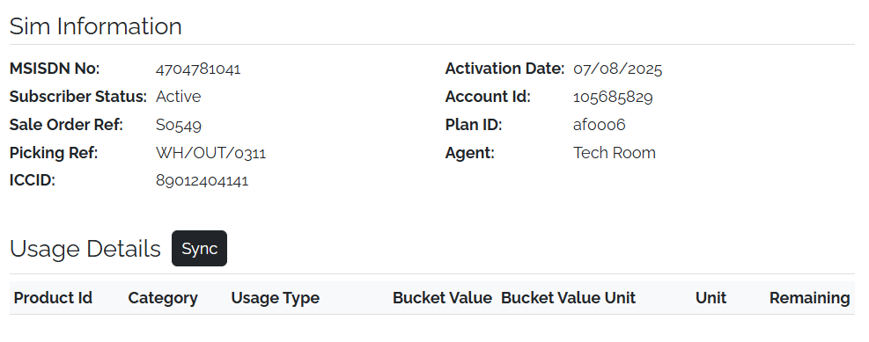Click the activation date 07/08/2025
This screenshot has height=342, width=869.
click(x=617, y=69)
